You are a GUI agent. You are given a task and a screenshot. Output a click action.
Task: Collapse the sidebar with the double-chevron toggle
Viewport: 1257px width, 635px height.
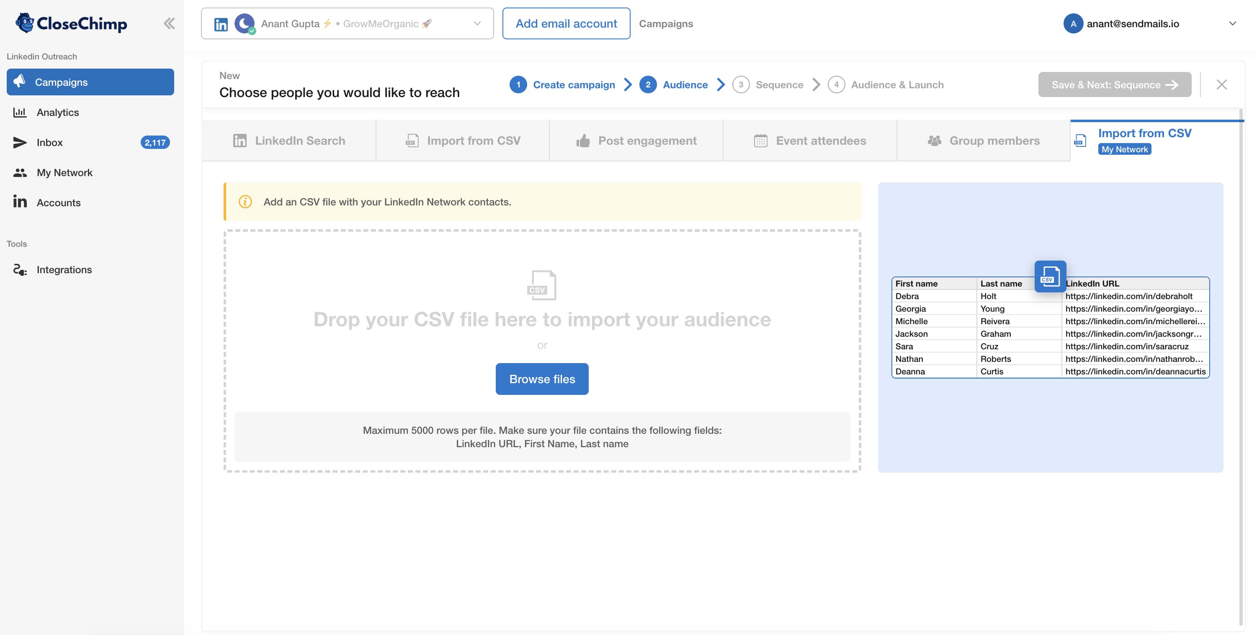(x=169, y=23)
